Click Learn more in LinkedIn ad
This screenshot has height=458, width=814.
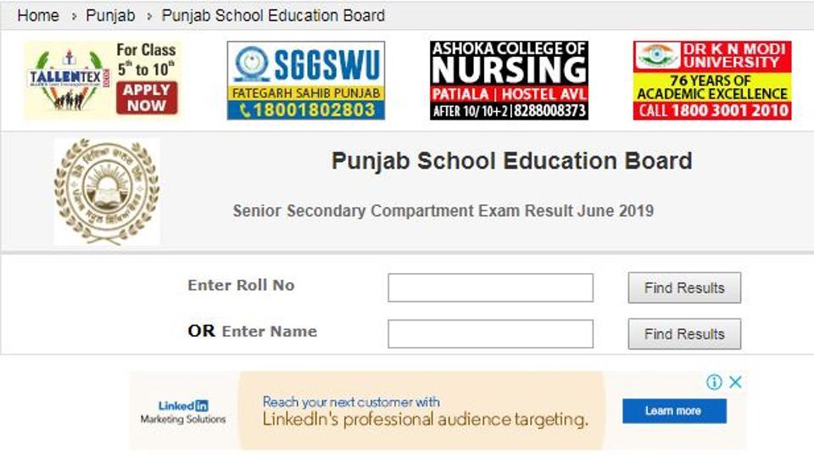tap(673, 411)
